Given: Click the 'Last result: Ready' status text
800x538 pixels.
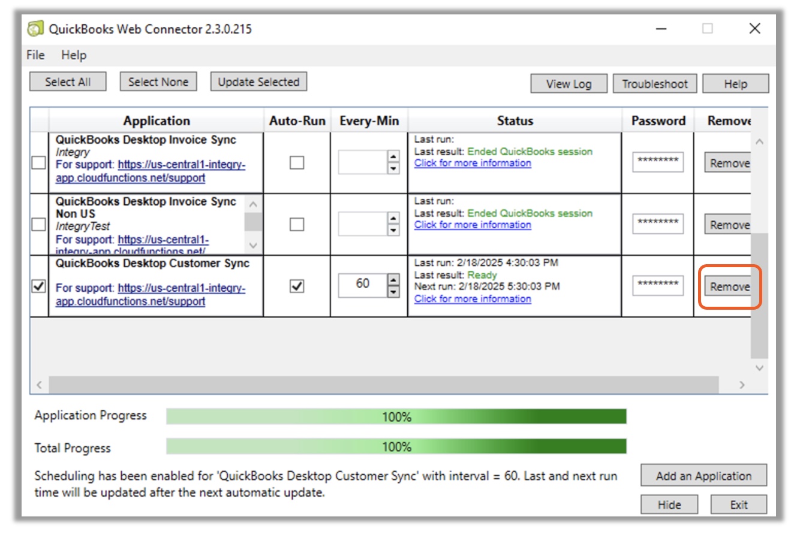Looking at the screenshot, I should (x=455, y=274).
